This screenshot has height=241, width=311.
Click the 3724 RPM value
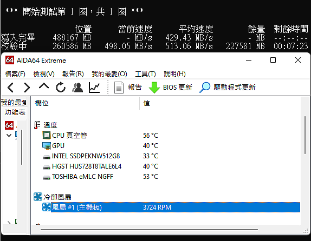(157, 207)
